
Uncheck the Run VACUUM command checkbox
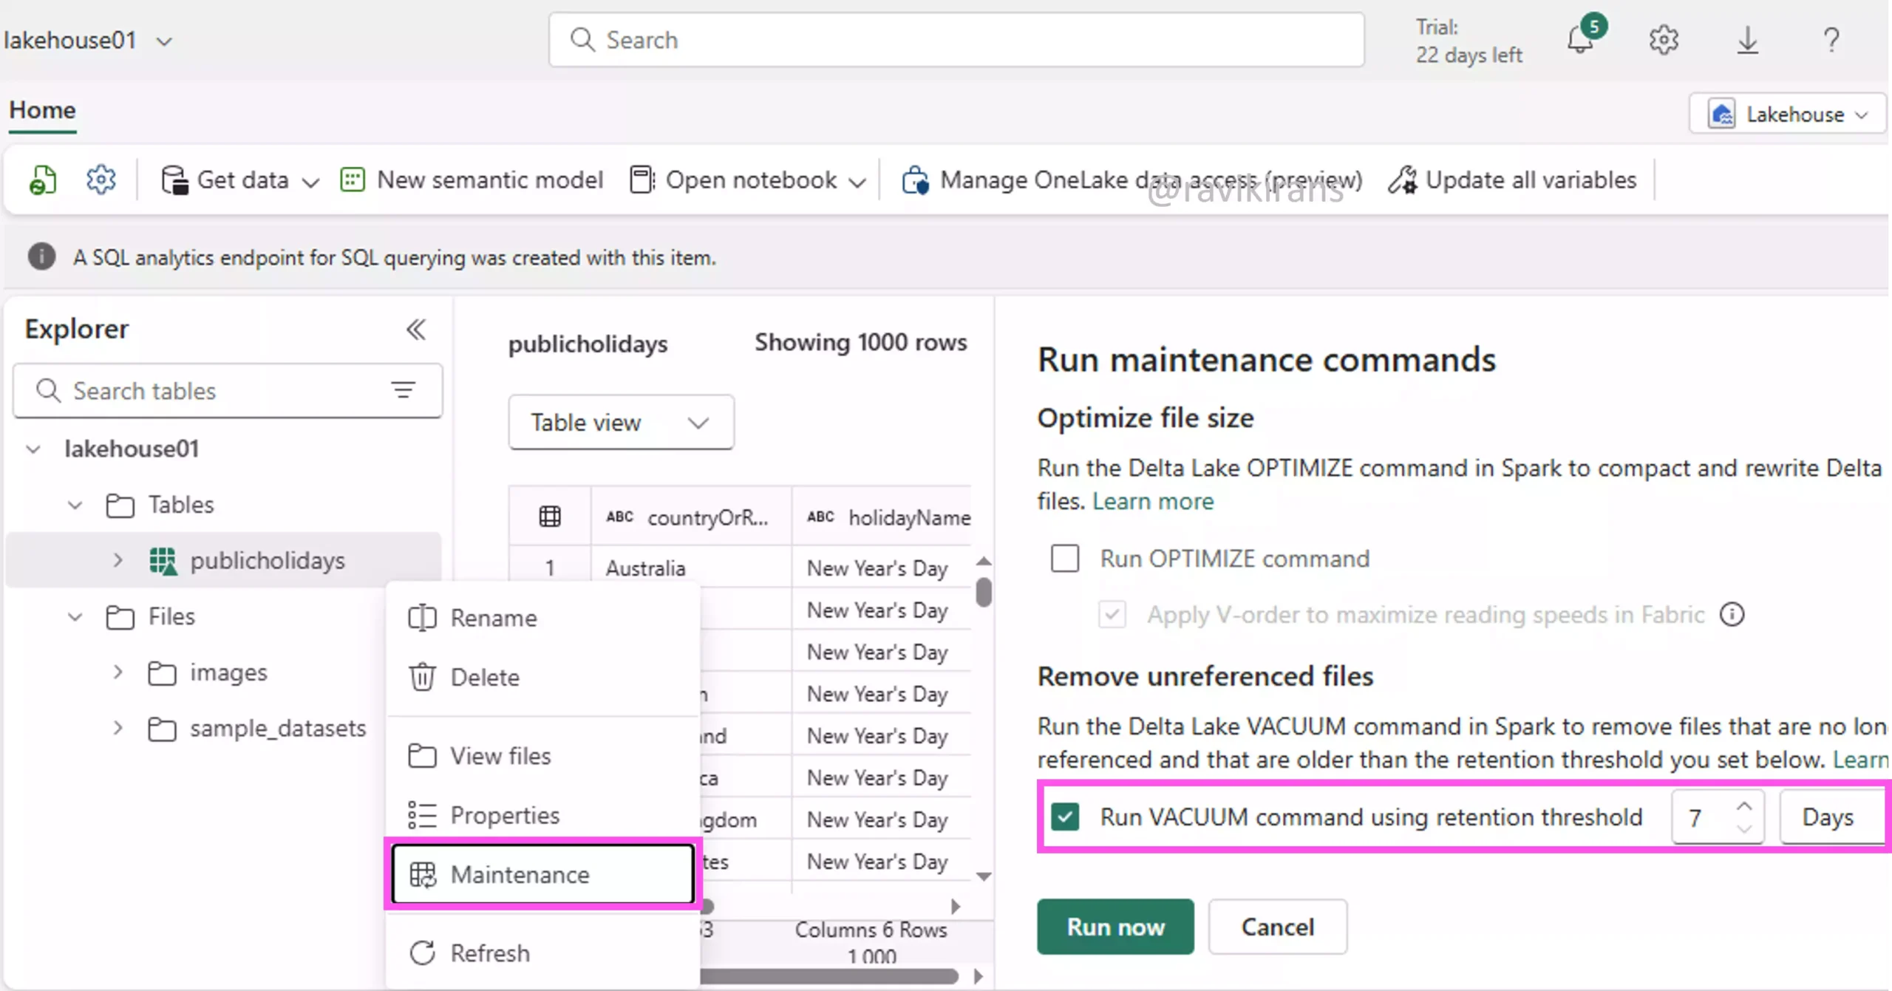click(x=1065, y=817)
